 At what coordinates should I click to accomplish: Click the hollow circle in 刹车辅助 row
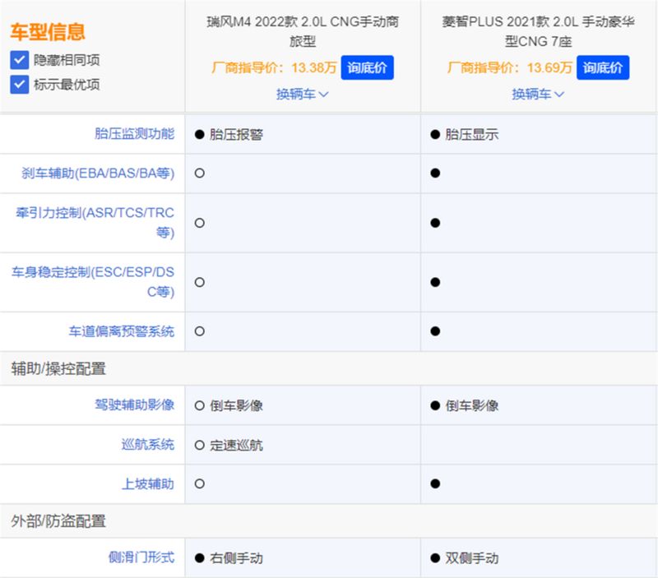(200, 173)
